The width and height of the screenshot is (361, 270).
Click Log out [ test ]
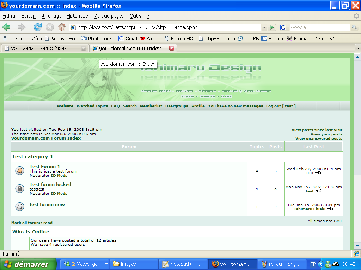[x=281, y=106]
